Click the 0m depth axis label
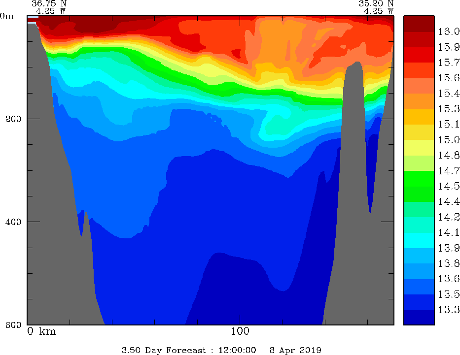Image resolution: width=460 pixels, height=355 pixels. (x=7, y=16)
